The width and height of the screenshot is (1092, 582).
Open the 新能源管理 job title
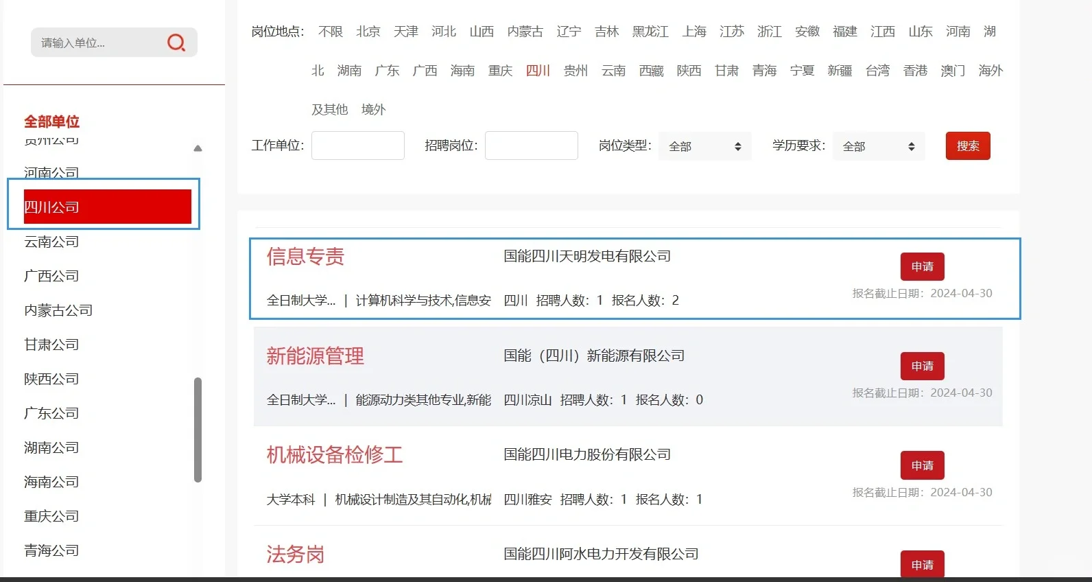pyautogui.click(x=316, y=356)
